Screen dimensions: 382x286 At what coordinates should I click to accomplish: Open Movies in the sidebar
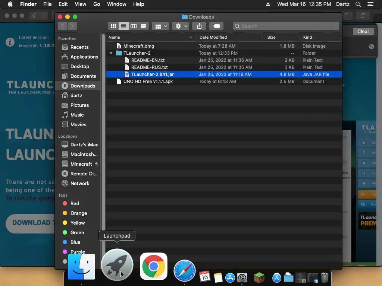pyautogui.click(x=78, y=124)
